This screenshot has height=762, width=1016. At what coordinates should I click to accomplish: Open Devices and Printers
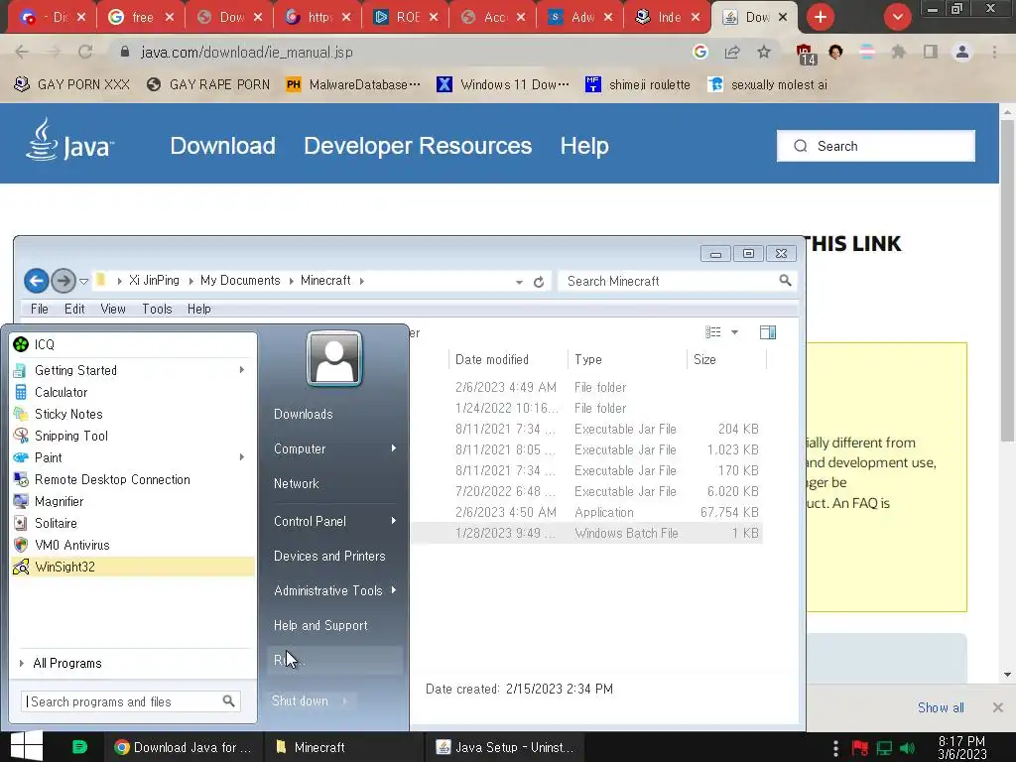[329, 556]
